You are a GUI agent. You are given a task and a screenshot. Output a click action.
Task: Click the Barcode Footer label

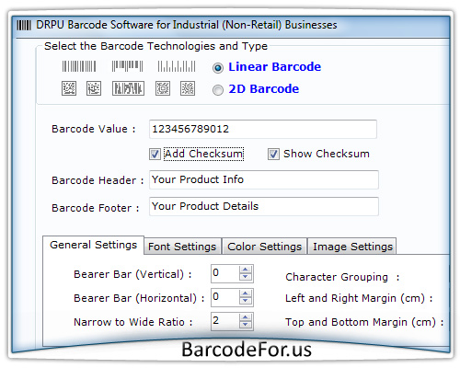pos(96,208)
